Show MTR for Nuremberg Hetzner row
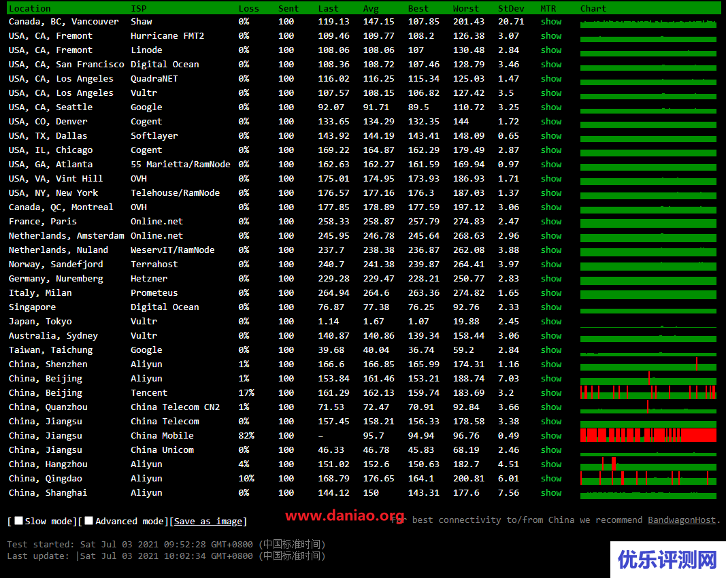The height and width of the screenshot is (578, 726). click(x=551, y=279)
